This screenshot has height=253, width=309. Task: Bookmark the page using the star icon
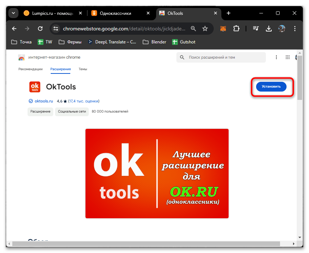pos(205,28)
